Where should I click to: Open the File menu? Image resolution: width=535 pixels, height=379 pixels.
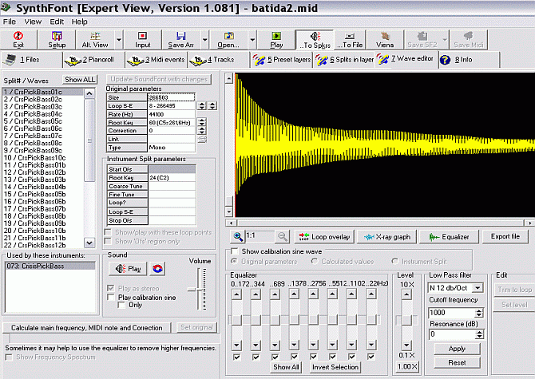10,22
